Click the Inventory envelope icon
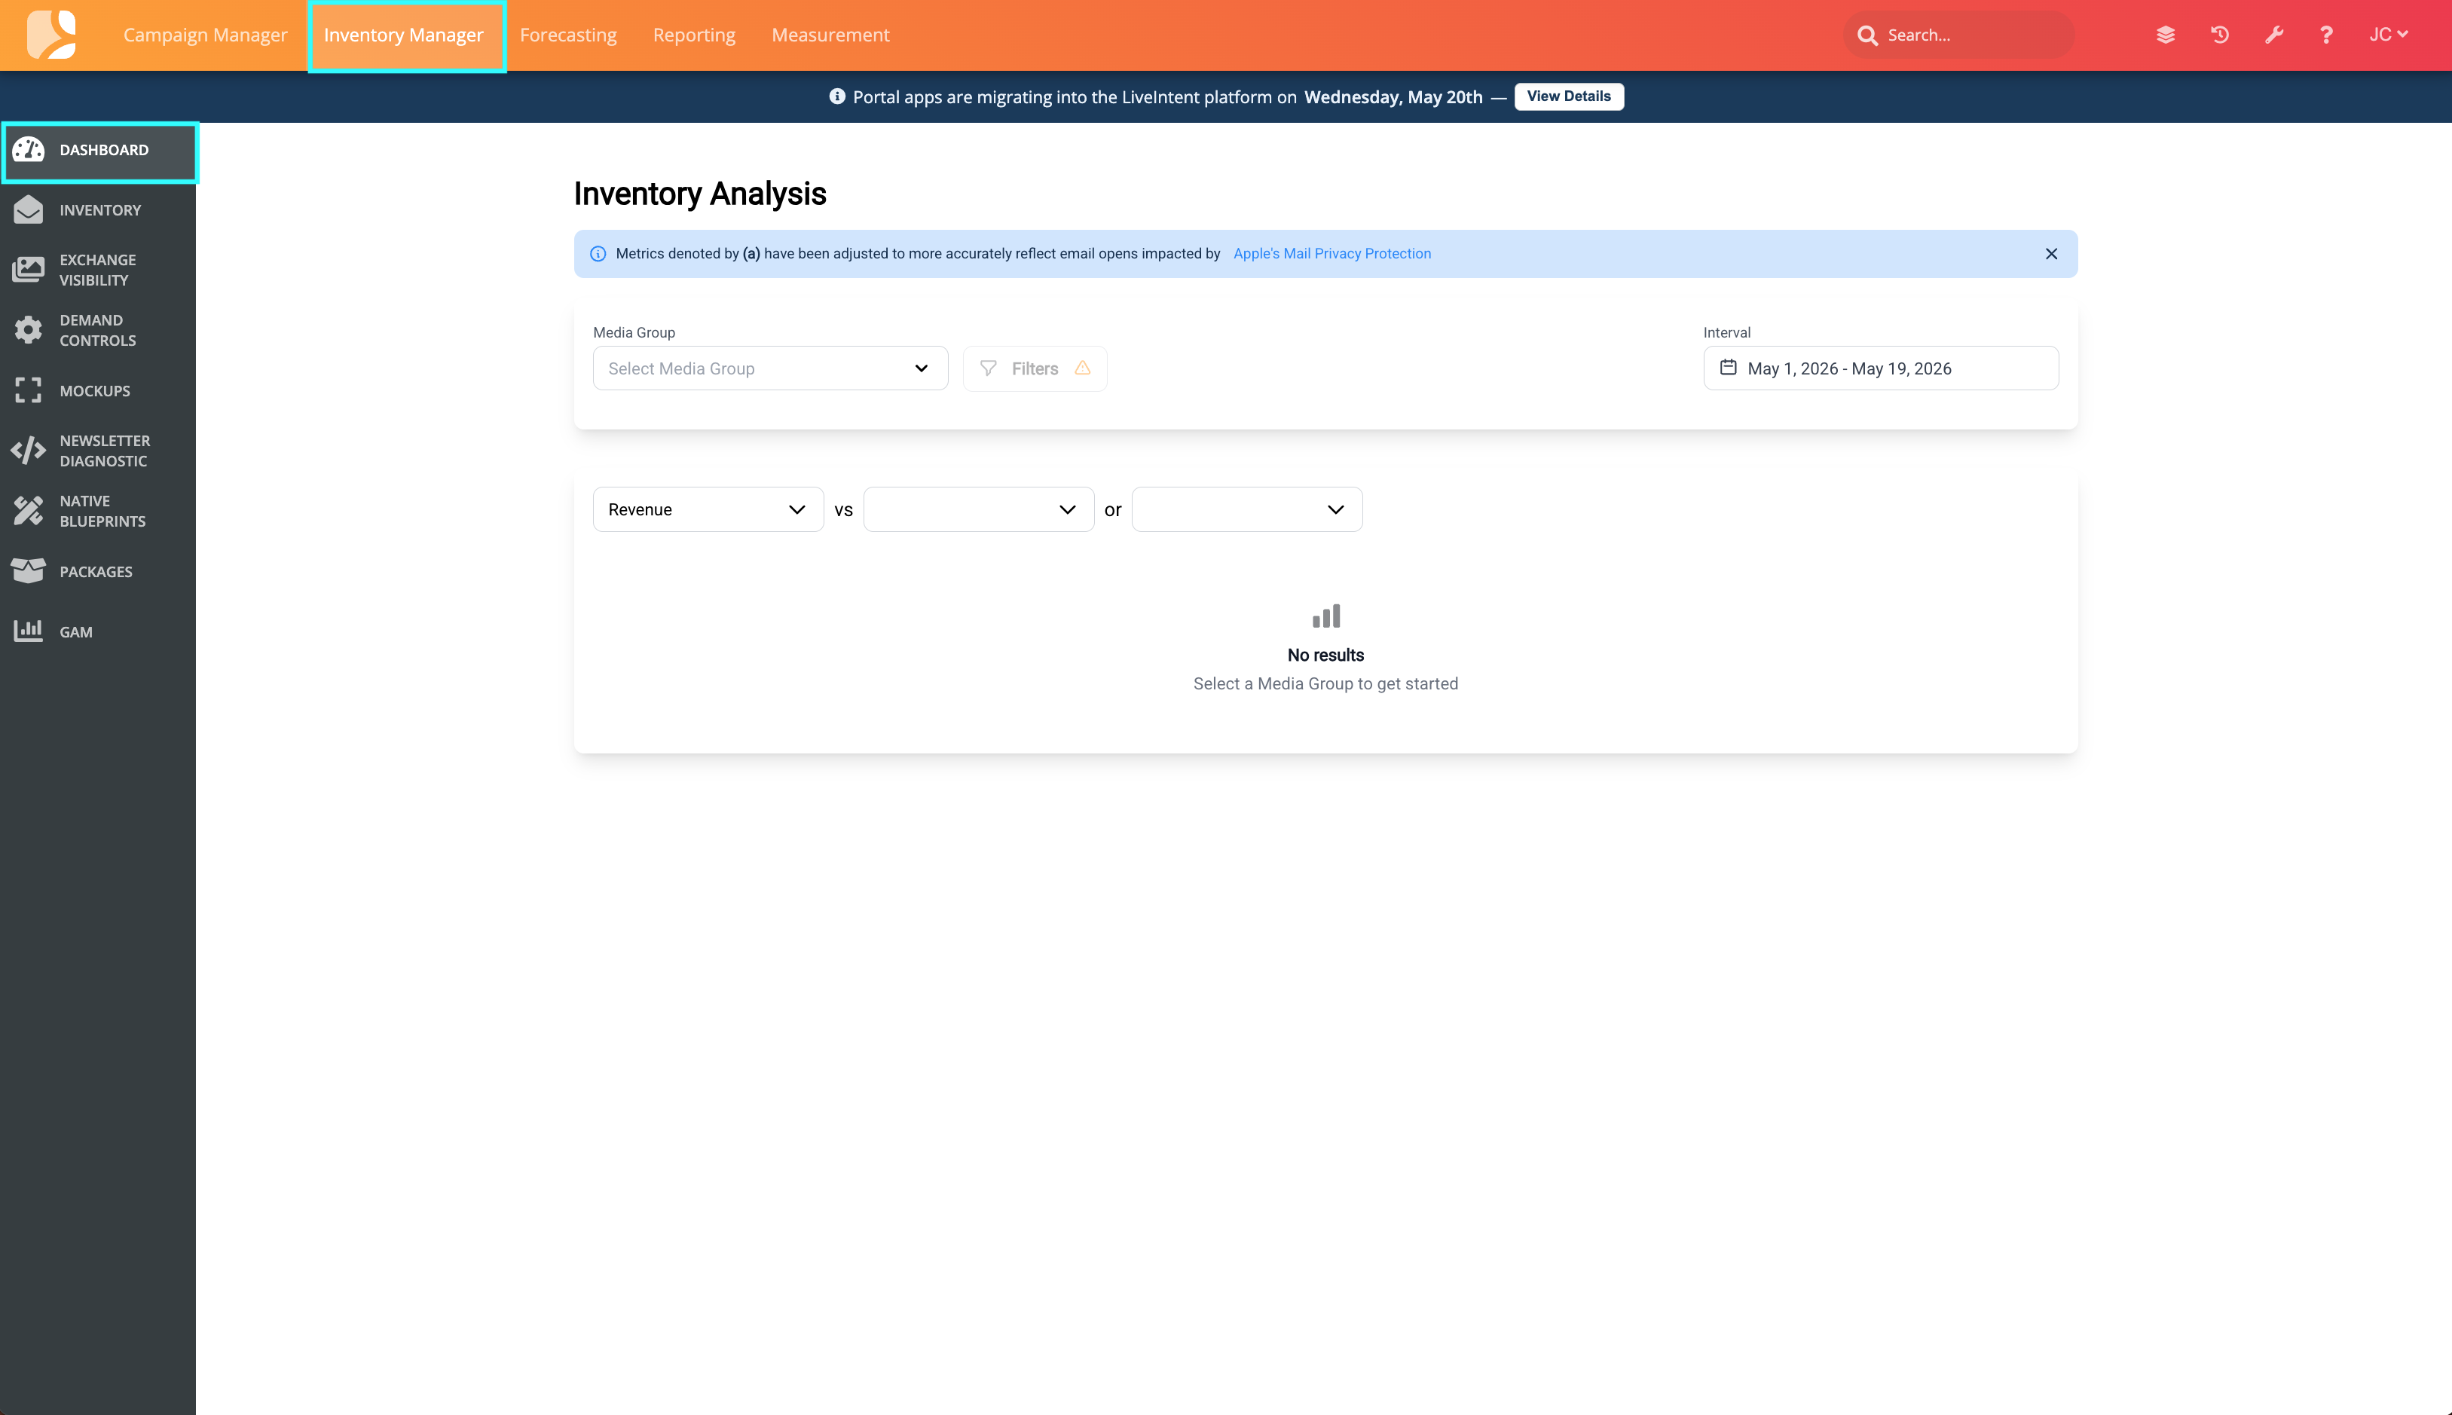The height and width of the screenshot is (1415, 2452). click(28, 210)
